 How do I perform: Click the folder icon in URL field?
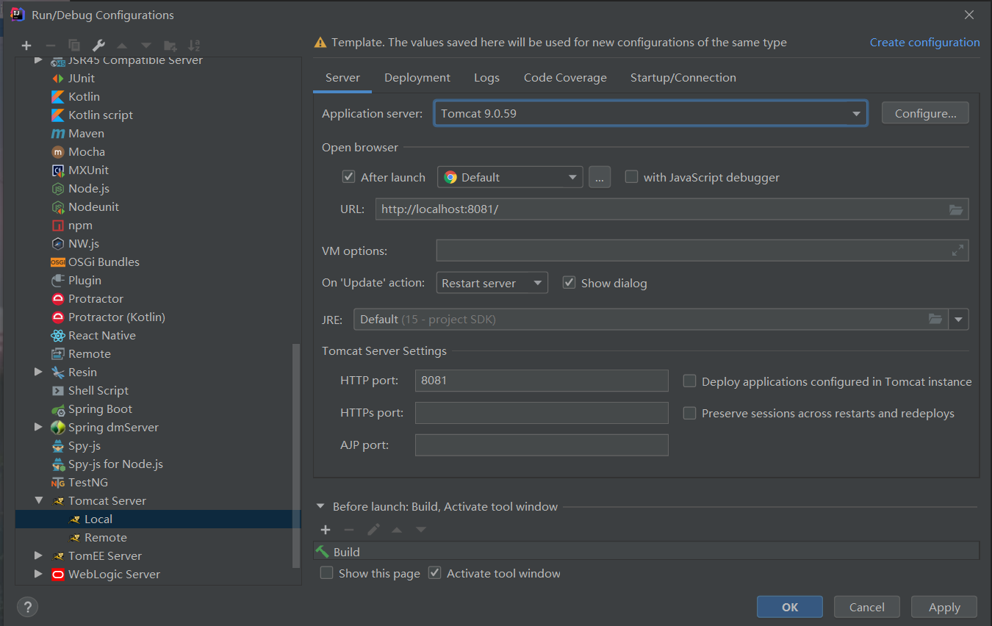(956, 209)
